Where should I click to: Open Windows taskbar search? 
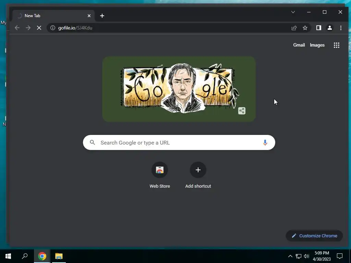click(x=25, y=256)
